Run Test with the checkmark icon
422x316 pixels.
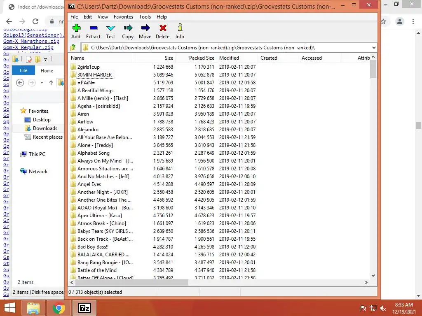[110, 31]
